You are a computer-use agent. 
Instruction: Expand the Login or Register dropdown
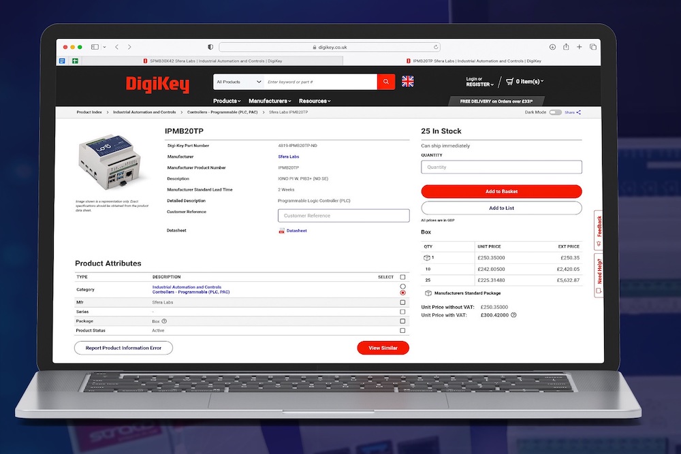point(479,82)
